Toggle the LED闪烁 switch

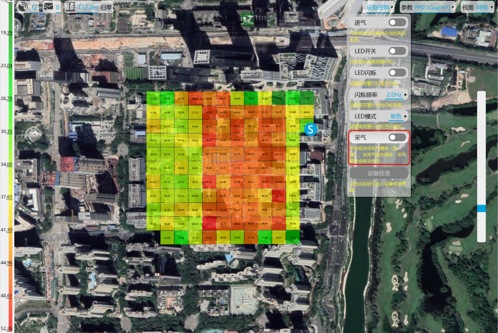click(397, 73)
